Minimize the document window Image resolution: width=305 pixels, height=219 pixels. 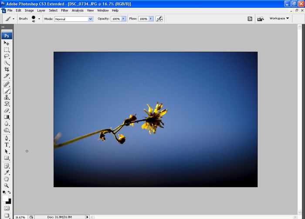point(291,10)
